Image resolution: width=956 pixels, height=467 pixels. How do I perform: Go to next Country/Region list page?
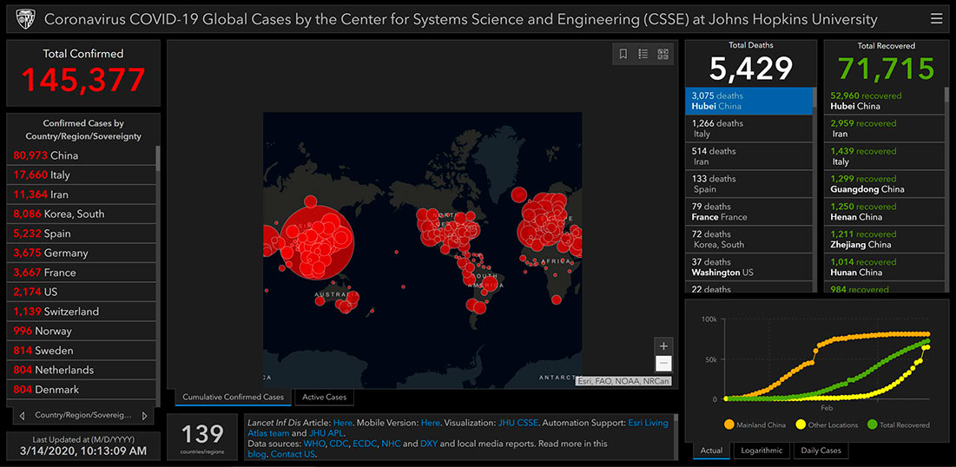[144, 416]
